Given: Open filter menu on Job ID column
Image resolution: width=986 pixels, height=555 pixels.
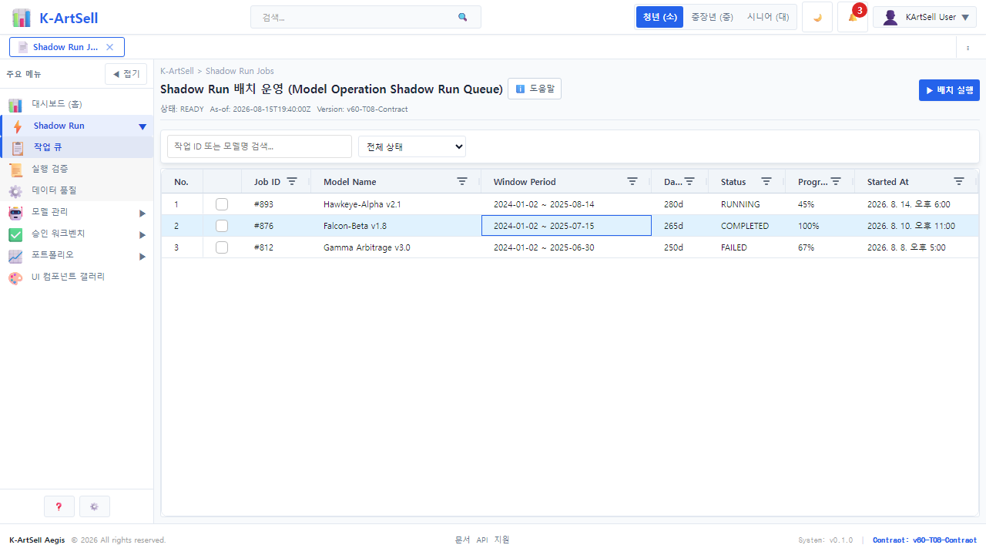Looking at the screenshot, I should pyautogui.click(x=292, y=181).
